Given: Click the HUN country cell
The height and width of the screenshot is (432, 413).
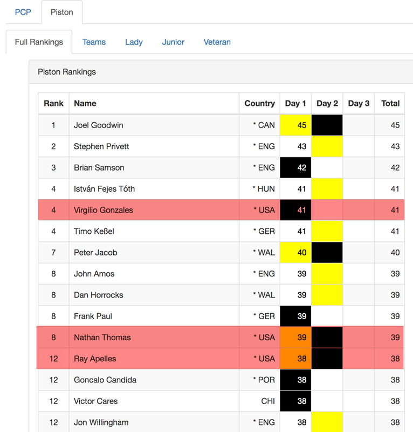Looking at the screenshot, I should pos(259,188).
